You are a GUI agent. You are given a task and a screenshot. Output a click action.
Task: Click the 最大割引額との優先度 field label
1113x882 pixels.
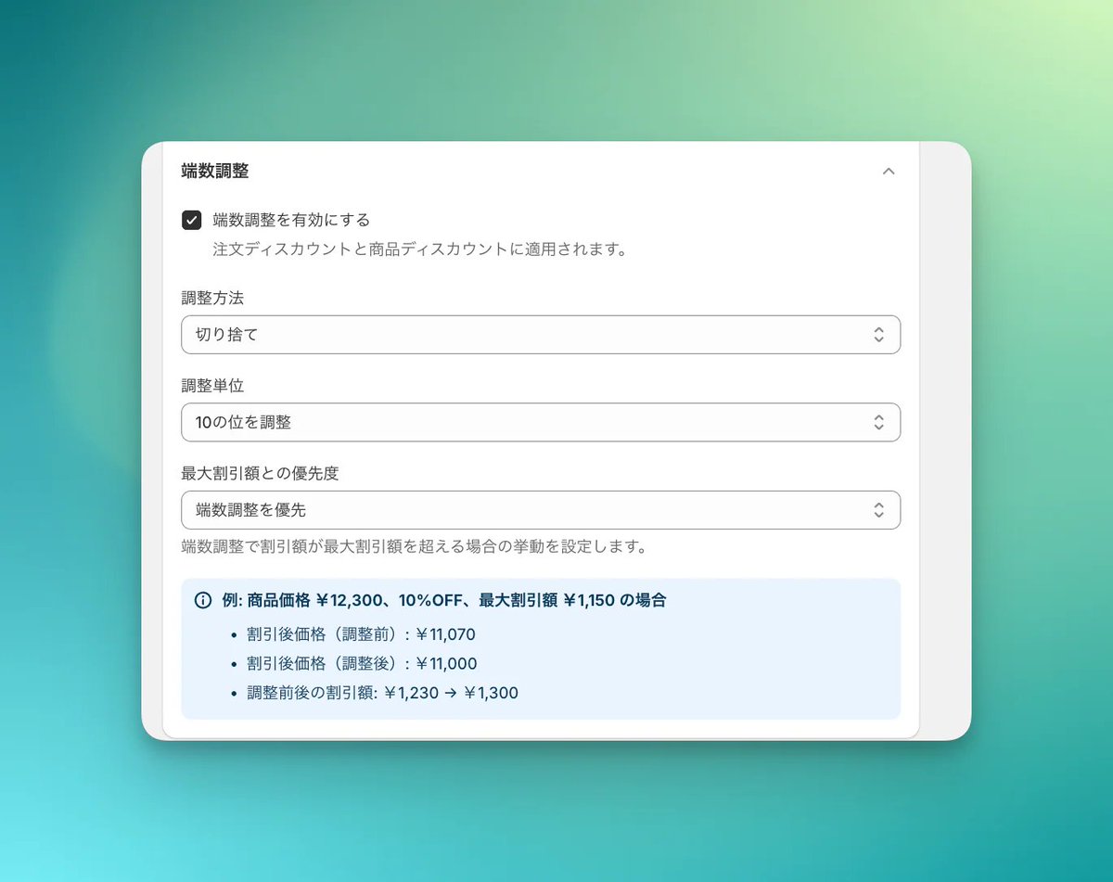pos(260,473)
